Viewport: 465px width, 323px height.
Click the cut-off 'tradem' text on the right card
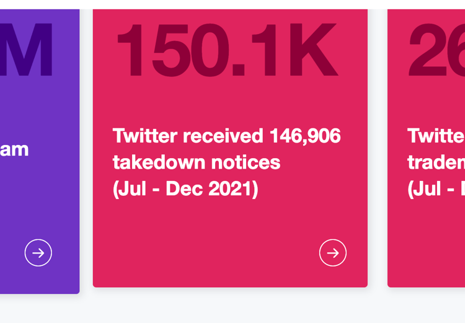tap(436, 162)
